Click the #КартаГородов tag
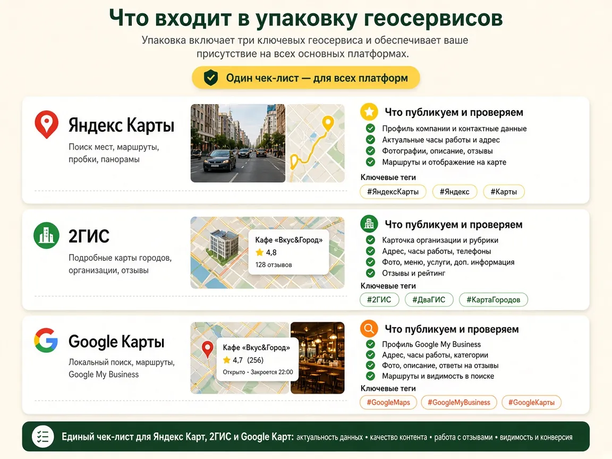 (494, 300)
